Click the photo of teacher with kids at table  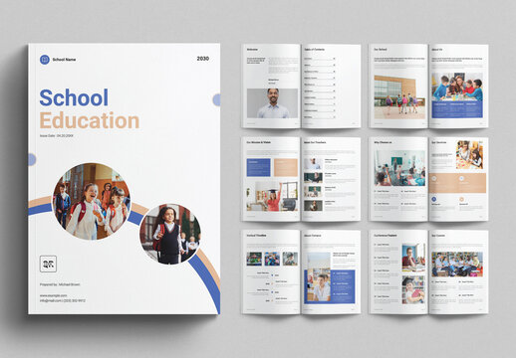click(x=457, y=87)
